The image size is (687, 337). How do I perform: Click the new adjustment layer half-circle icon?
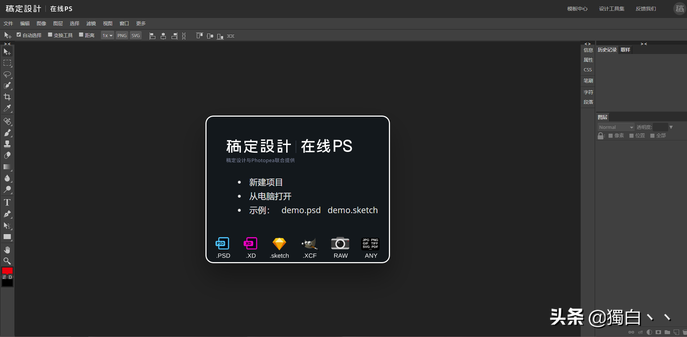649,332
